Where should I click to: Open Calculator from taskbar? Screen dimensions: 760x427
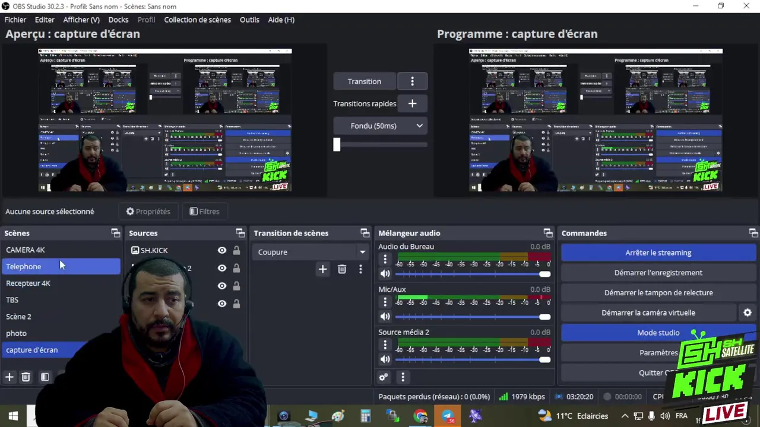tap(366, 416)
